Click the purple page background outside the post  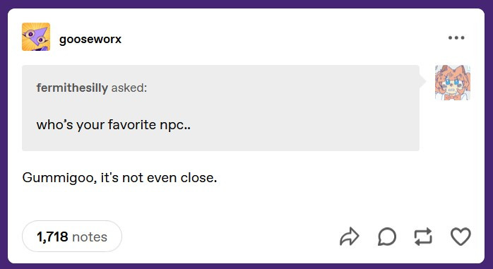(246, 4)
